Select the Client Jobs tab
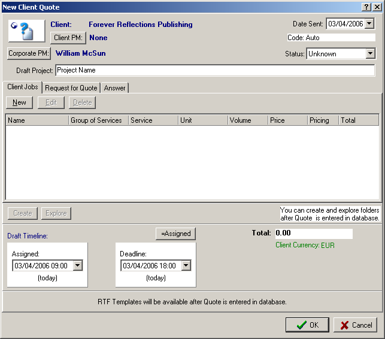Viewport: 385px width, 339px height. tap(23, 87)
